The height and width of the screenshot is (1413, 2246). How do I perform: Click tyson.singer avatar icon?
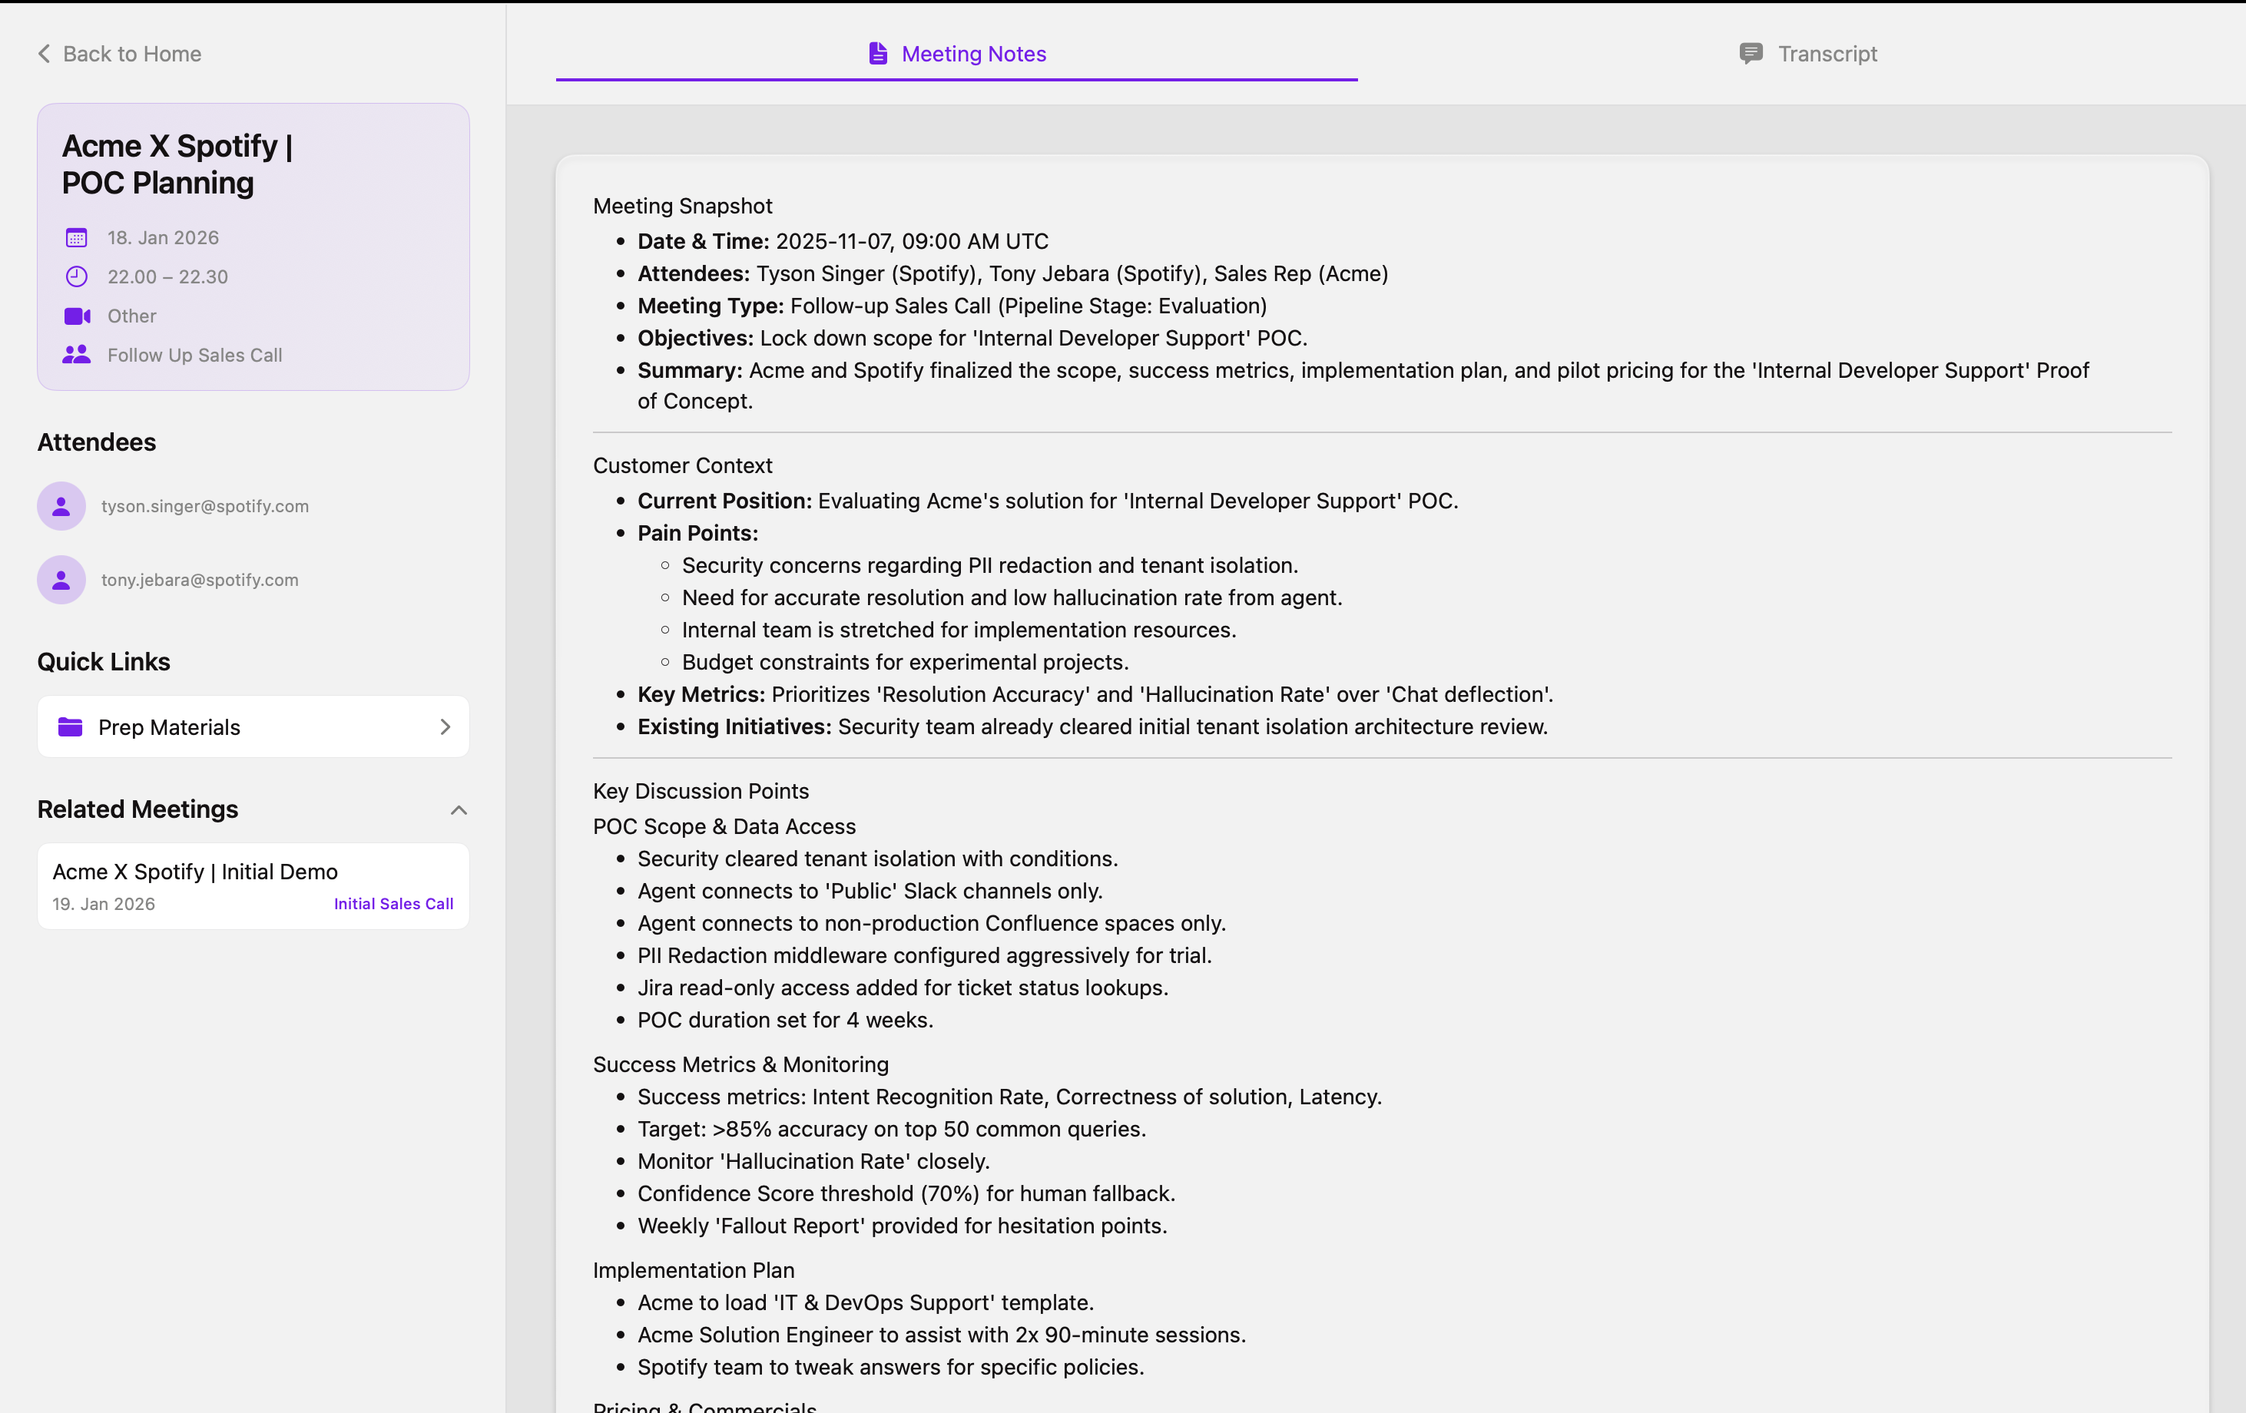[61, 506]
